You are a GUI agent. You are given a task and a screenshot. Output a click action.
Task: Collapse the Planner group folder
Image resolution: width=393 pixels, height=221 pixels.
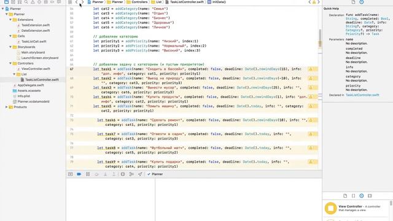click(7, 14)
